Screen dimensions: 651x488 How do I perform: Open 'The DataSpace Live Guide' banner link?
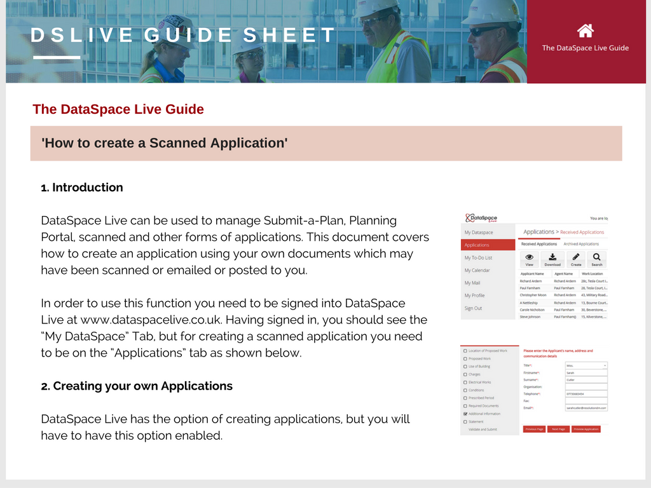point(585,48)
